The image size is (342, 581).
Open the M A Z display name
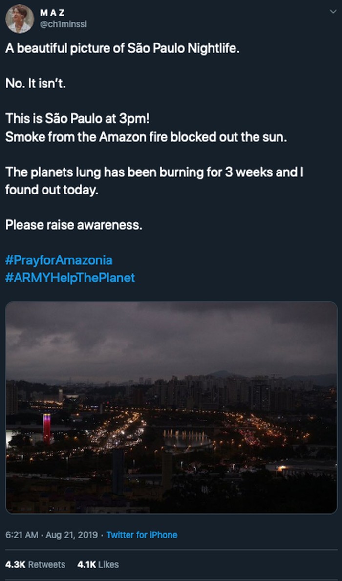53,13
